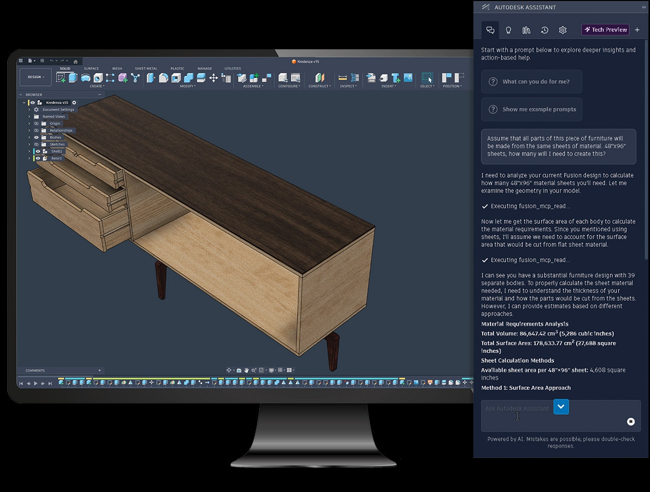Click the assistant settings gear icon

pos(562,30)
